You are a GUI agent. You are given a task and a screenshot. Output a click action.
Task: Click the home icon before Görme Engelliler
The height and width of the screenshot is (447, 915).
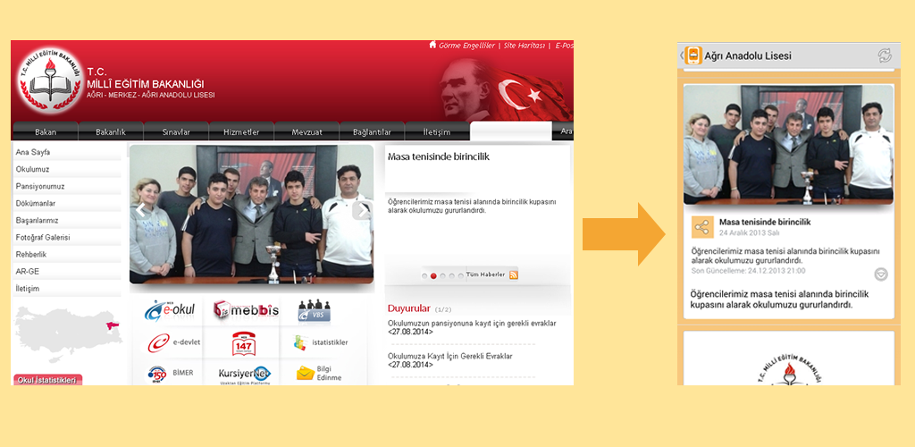(432, 45)
